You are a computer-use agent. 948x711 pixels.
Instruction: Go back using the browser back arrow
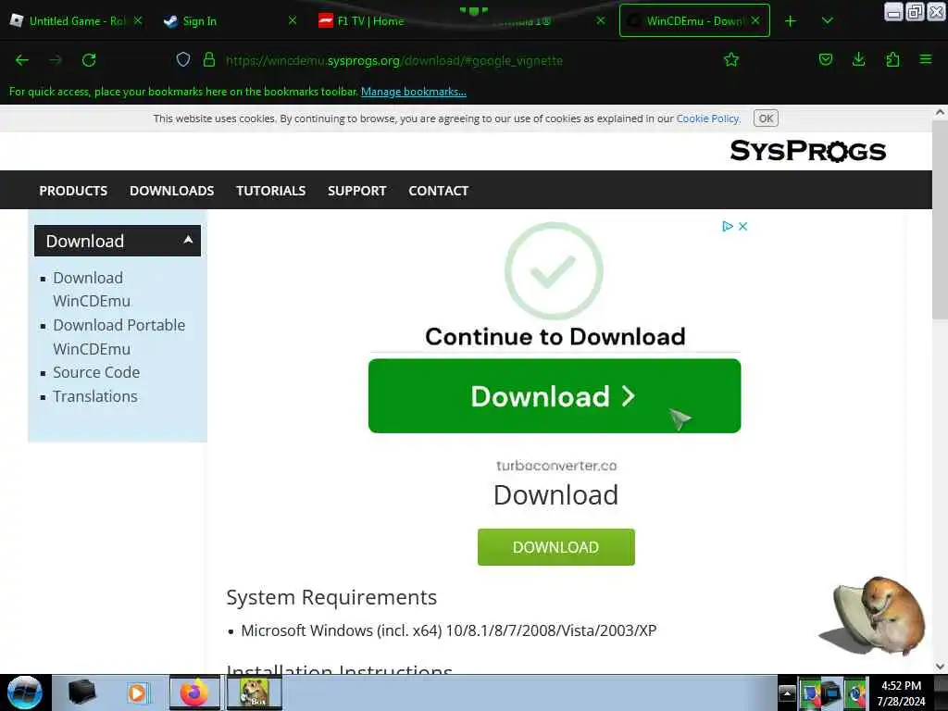22,60
